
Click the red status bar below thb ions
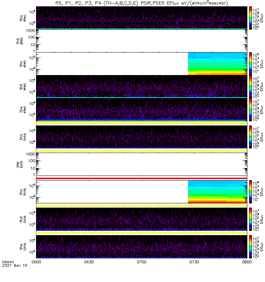click(x=142, y=178)
